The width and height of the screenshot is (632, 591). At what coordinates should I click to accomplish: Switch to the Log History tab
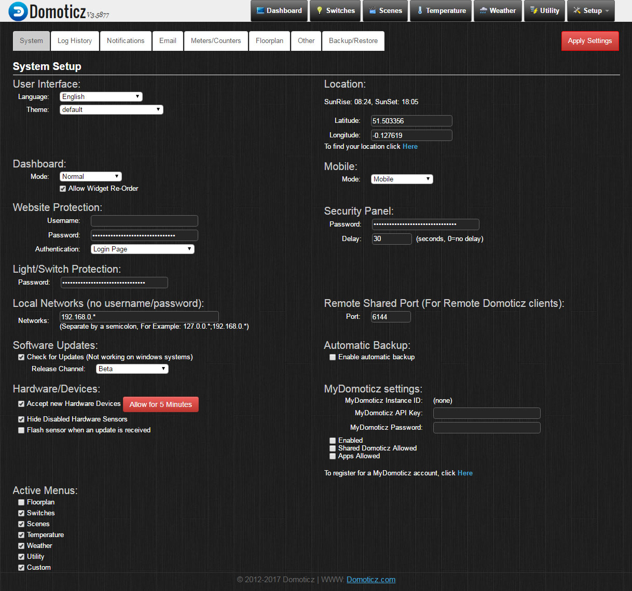point(75,41)
